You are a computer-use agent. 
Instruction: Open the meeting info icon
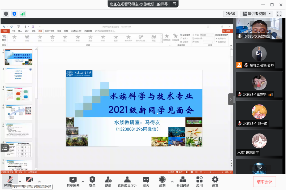[x=6, y=14]
